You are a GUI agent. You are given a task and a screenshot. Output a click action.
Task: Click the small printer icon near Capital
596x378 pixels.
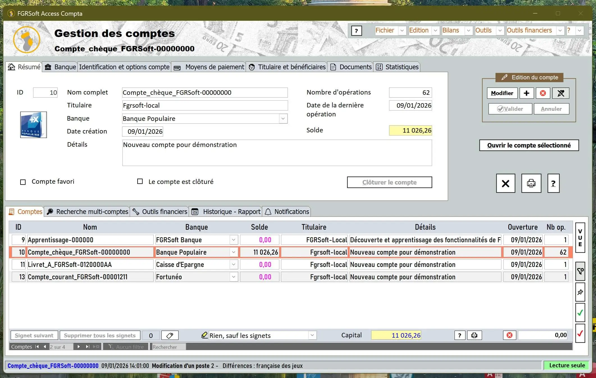[x=474, y=335]
